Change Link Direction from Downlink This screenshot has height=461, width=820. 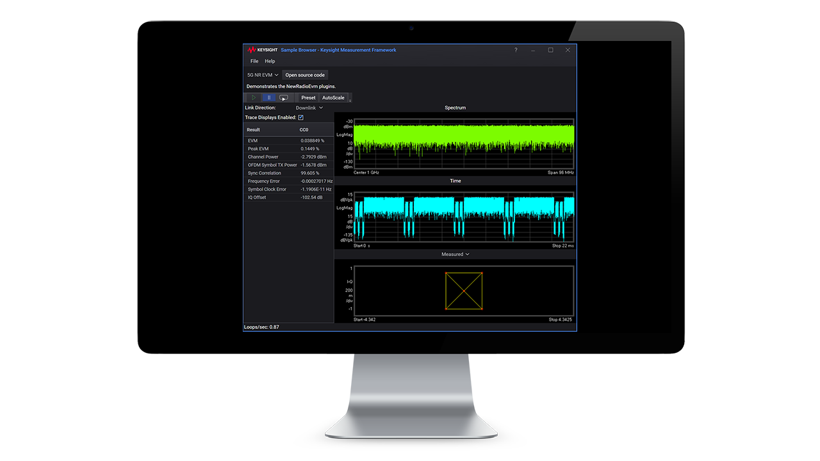tap(309, 108)
